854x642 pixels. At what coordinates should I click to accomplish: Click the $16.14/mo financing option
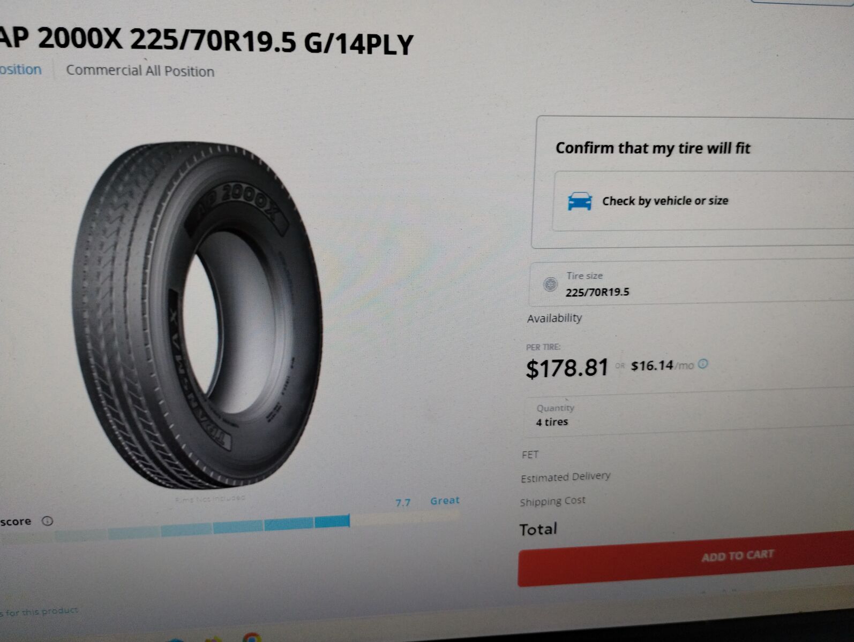click(x=662, y=365)
